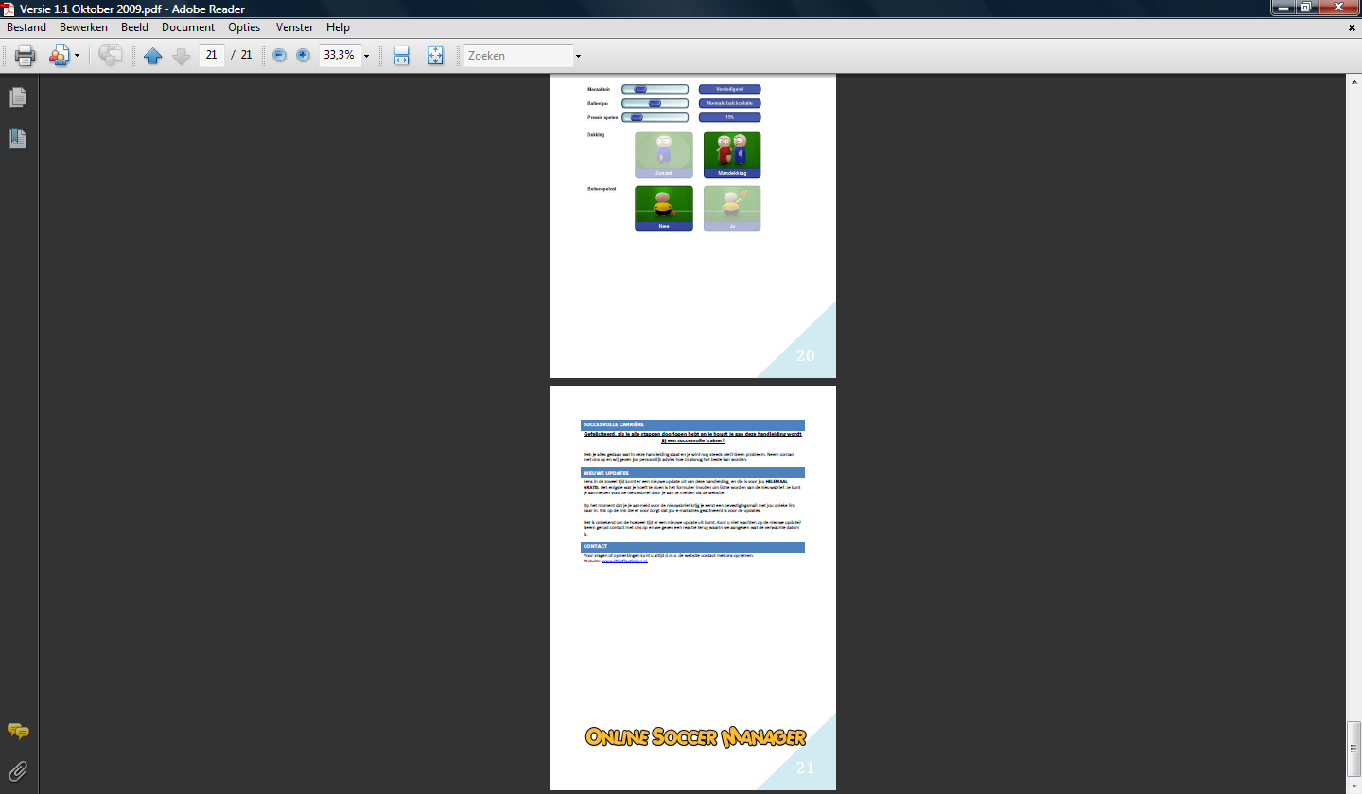Click the 11% value pill on page 20

pos(729,117)
